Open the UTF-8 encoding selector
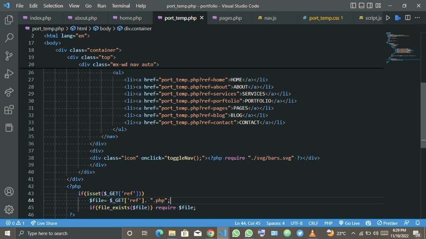Screen dimensions: 426x239 tap(296, 223)
